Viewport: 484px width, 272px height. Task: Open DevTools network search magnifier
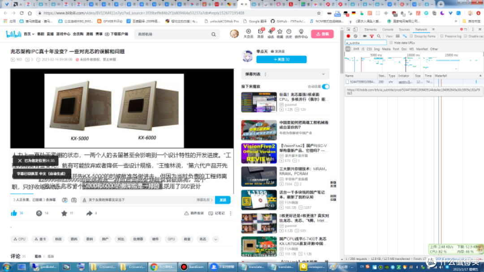click(379, 36)
